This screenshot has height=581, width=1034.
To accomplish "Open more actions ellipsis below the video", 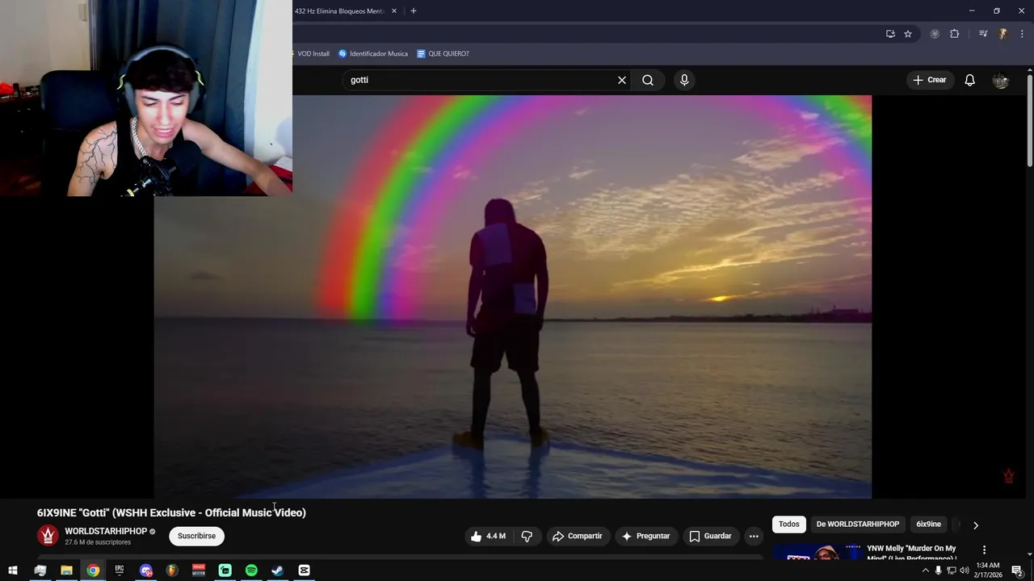I will tap(754, 536).
